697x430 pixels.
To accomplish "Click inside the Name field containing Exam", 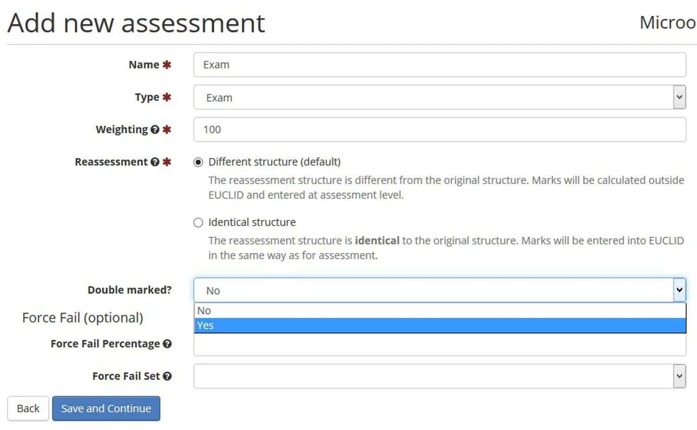I will 439,65.
